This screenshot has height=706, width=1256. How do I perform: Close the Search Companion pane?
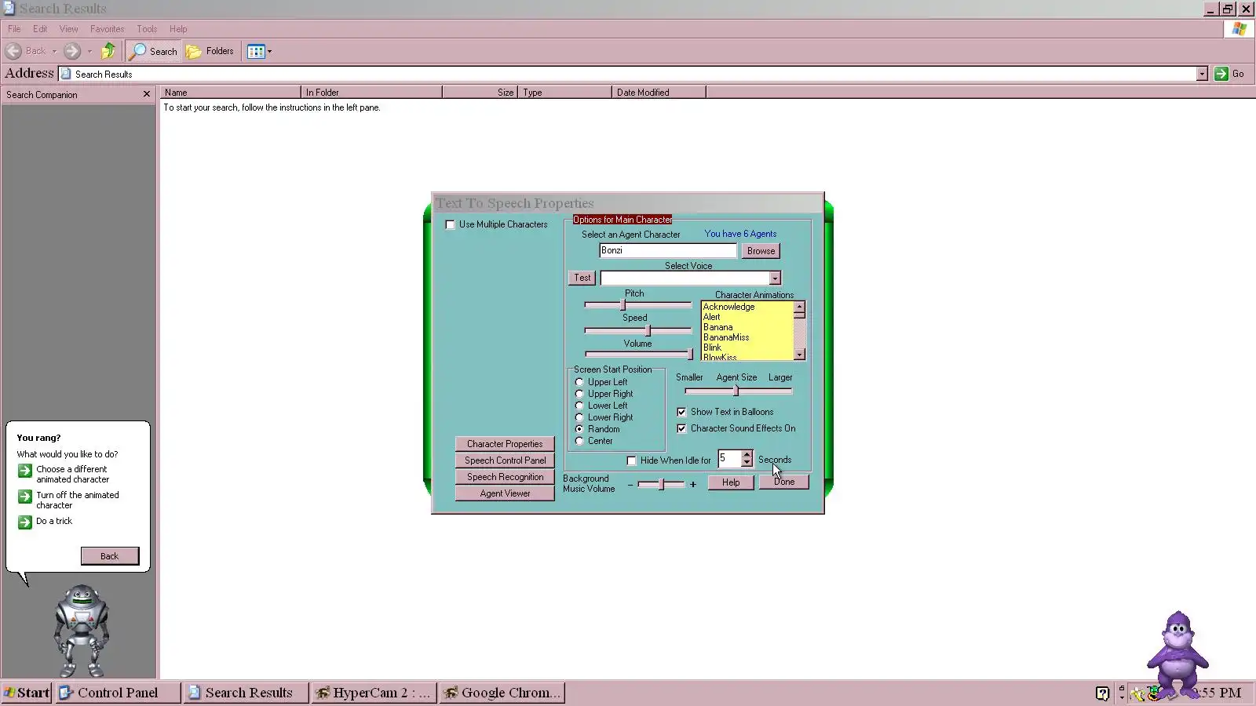click(x=146, y=94)
